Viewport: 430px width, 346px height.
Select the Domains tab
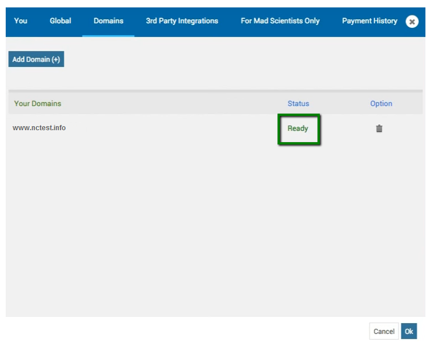coord(108,21)
